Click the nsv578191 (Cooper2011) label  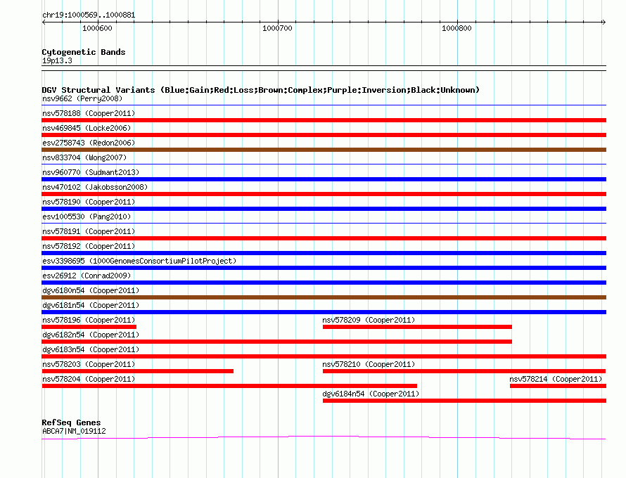pyautogui.click(x=89, y=231)
